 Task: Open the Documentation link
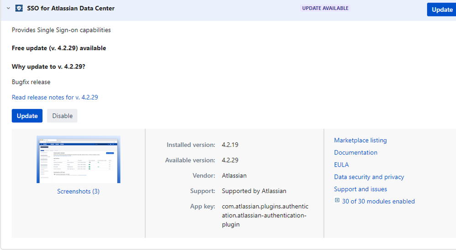pyautogui.click(x=356, y=153)
